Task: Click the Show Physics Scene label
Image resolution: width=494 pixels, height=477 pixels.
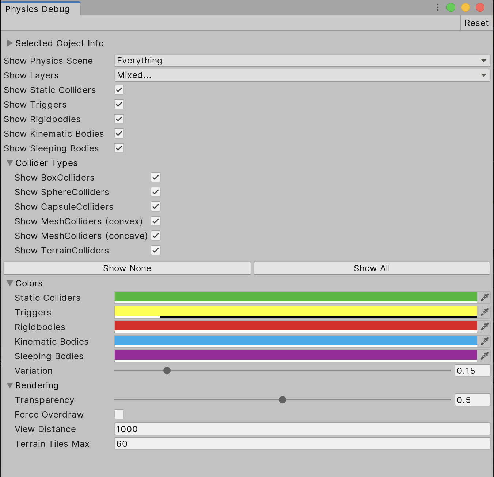Action: [x=48, y=61]
